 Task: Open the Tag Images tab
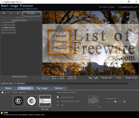[x=42, y=88]
